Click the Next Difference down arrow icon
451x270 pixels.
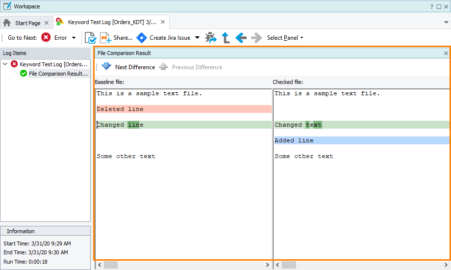[106, 67]
